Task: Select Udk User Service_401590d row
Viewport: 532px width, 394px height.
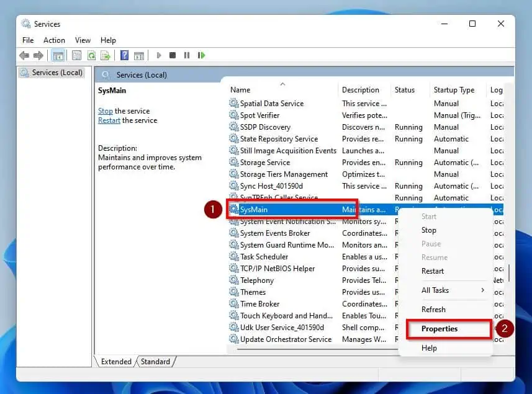Action: tap(313, 327)
